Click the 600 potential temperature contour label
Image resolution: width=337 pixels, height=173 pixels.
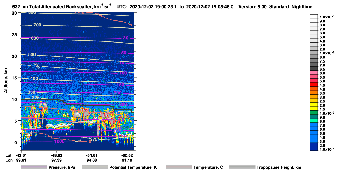coord(35,38)
